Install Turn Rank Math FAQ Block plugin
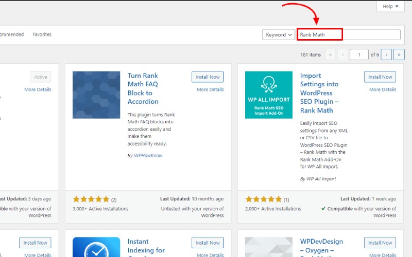This screenshot has width=412, height=257. point(208,77)
